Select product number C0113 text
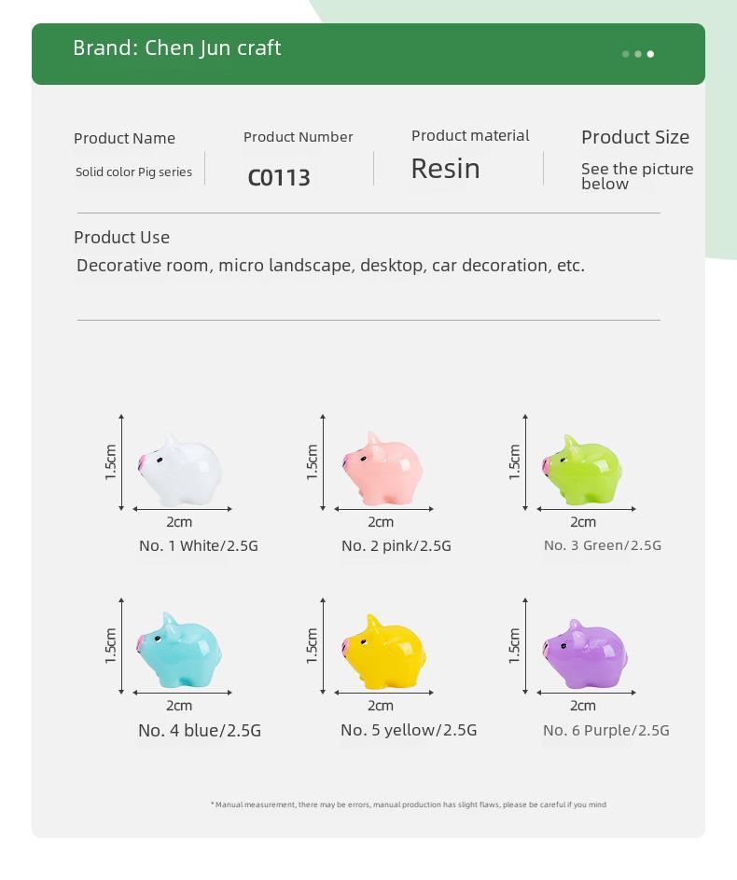737x880 pixels. [x=279, y=178]
